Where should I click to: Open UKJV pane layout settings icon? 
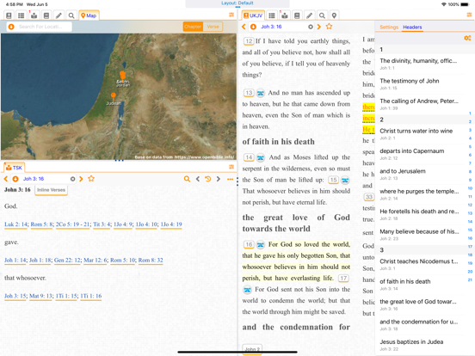click(x=469, y=15)
